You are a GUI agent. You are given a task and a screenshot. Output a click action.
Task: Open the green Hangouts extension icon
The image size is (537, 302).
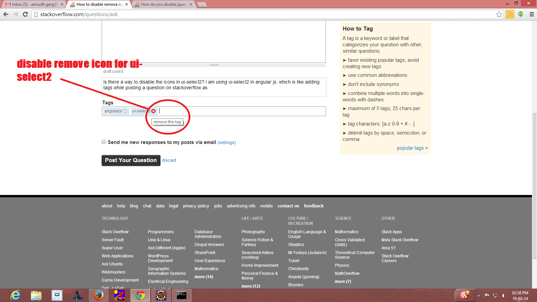(x=521, y=14)
